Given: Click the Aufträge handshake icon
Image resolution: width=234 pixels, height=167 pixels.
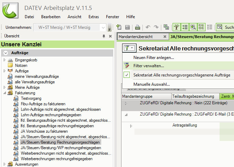Looking at the screenshot, I should [10, 71].
